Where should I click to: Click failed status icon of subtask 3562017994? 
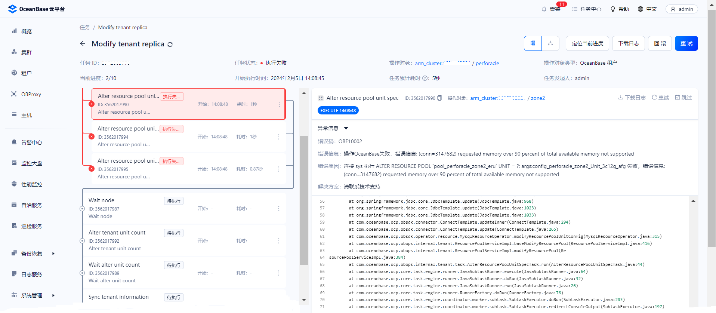(92, 136)
